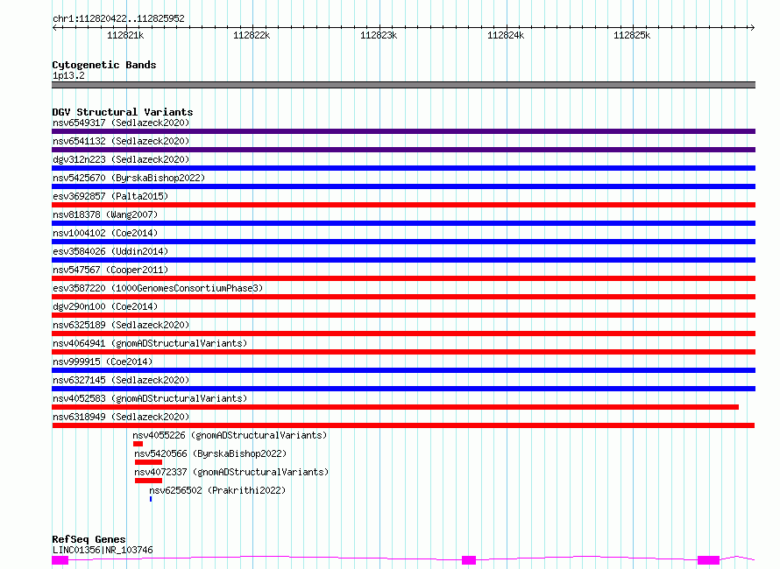Click the 112824k ruler tick label
The width and height of the screenshot is (780, 569).
pyautogui.click(x=506, y=36)
